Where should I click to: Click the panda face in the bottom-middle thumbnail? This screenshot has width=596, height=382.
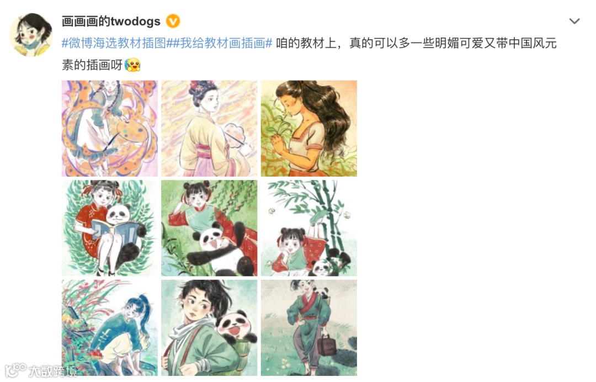click(x=236, y=325)
